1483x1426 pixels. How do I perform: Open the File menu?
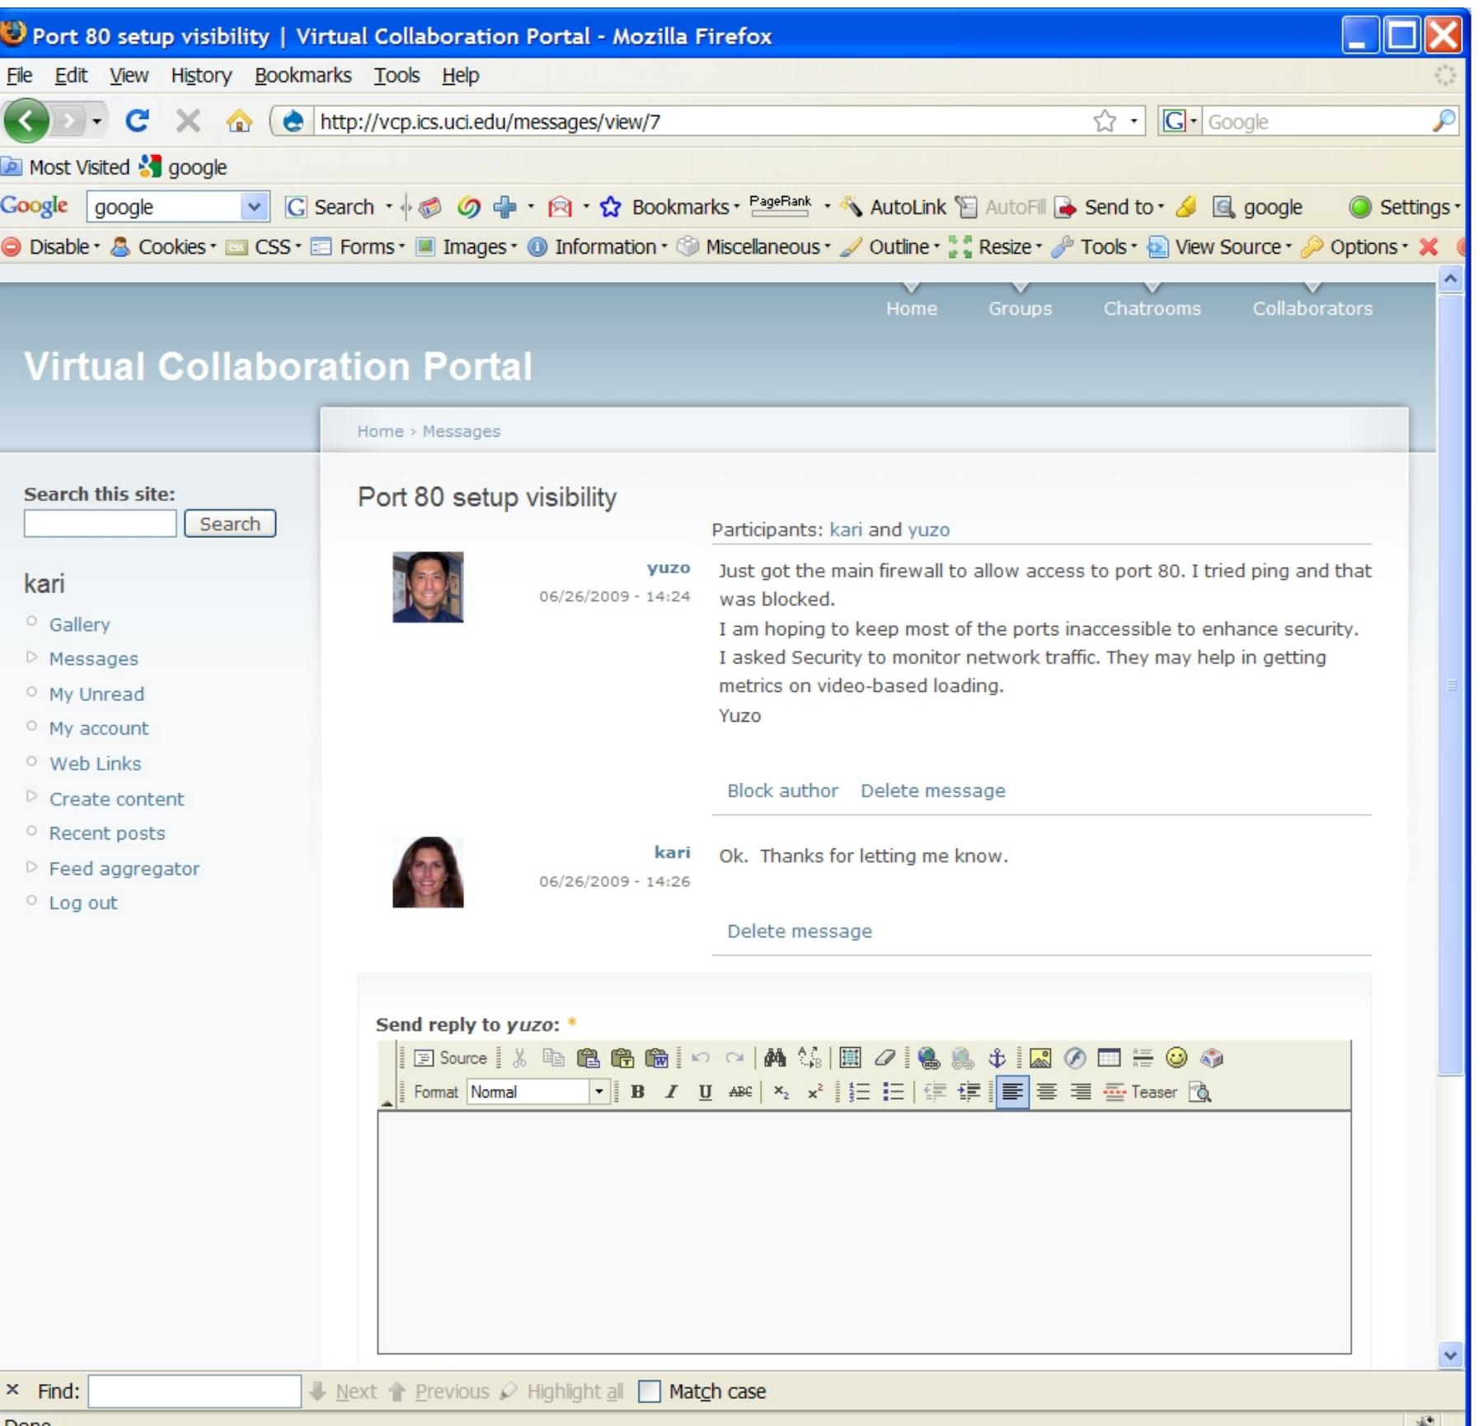click(x=19, y=76)
